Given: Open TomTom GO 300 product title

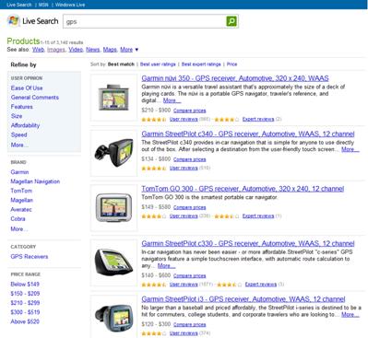Looking at the screenshot, I should pos(243,189).
